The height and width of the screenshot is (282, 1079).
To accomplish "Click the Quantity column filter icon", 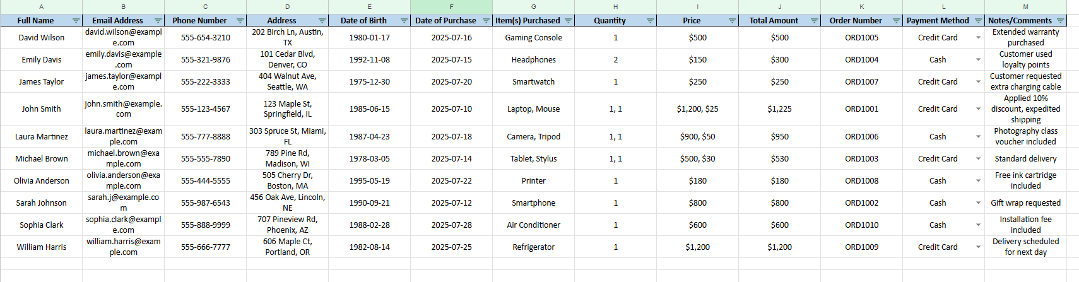I will point(651,21).
